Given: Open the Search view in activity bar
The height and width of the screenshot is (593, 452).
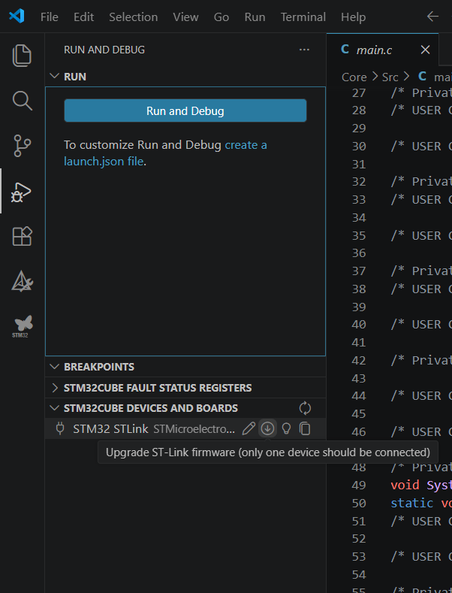Looking at the screenshot, I should tap(22, 101).
